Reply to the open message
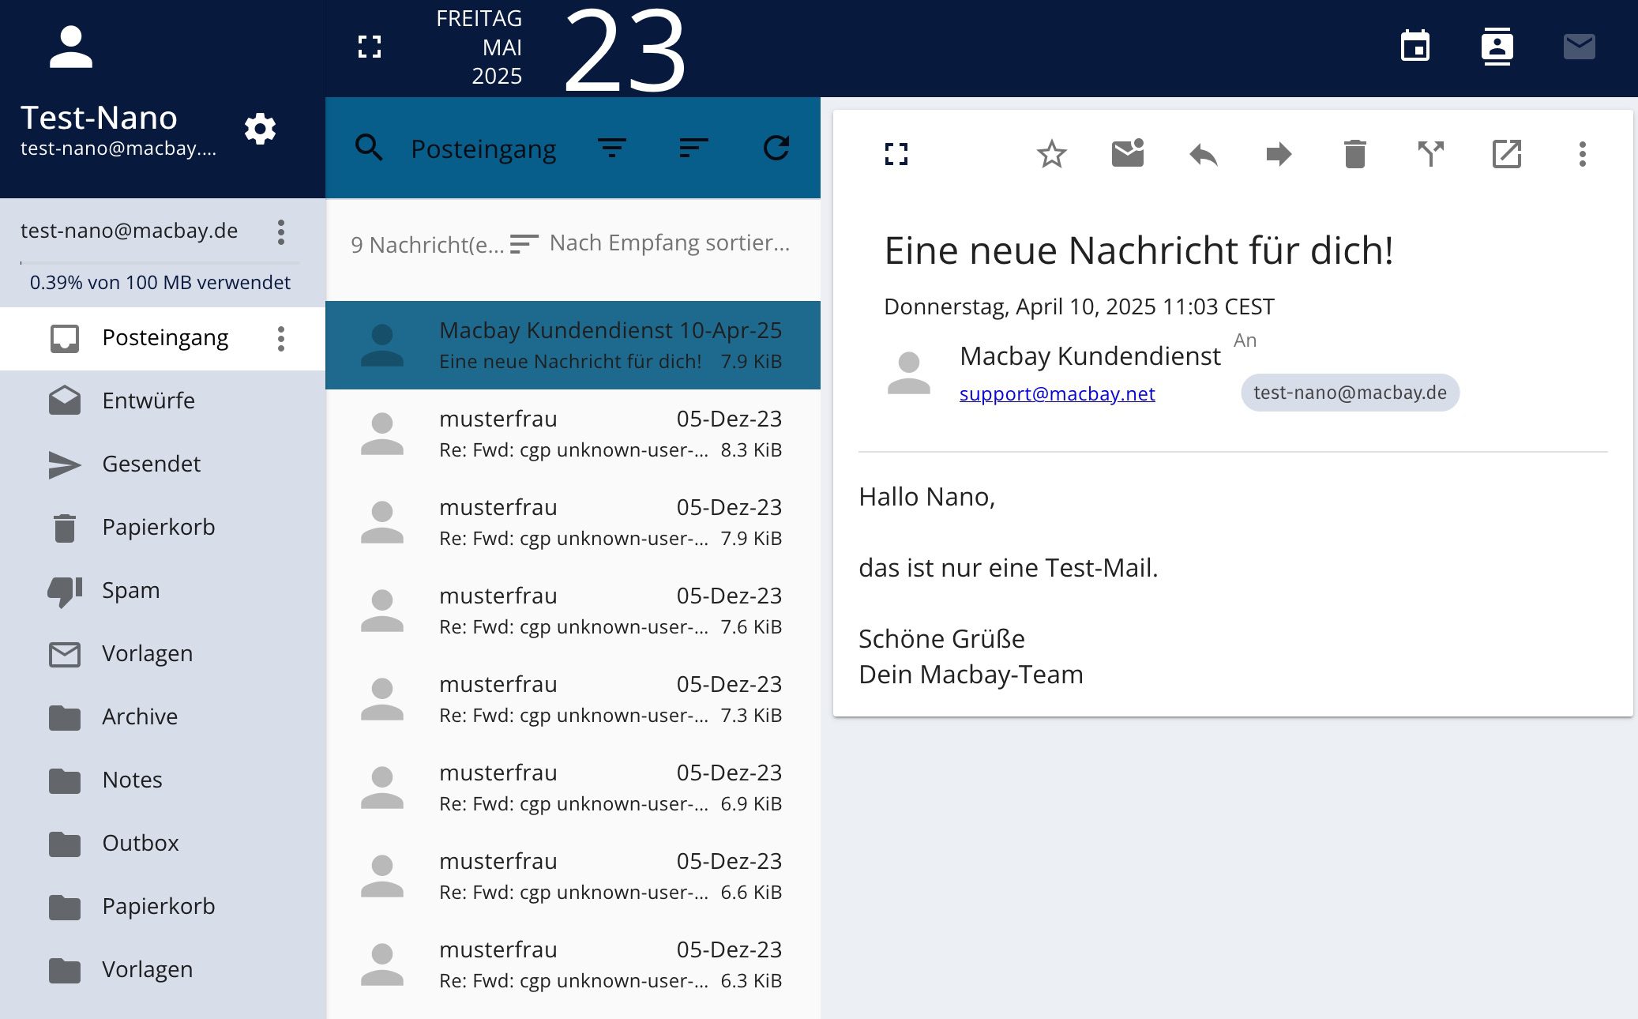This screenshot has width=1638, height=1019. tap(1204, 154)
